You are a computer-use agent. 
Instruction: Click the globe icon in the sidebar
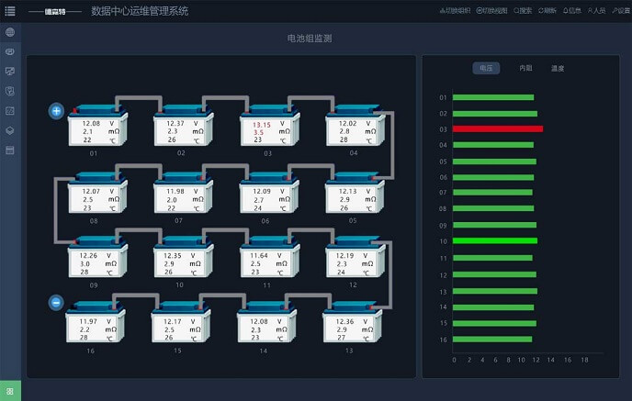coord(10,32)
